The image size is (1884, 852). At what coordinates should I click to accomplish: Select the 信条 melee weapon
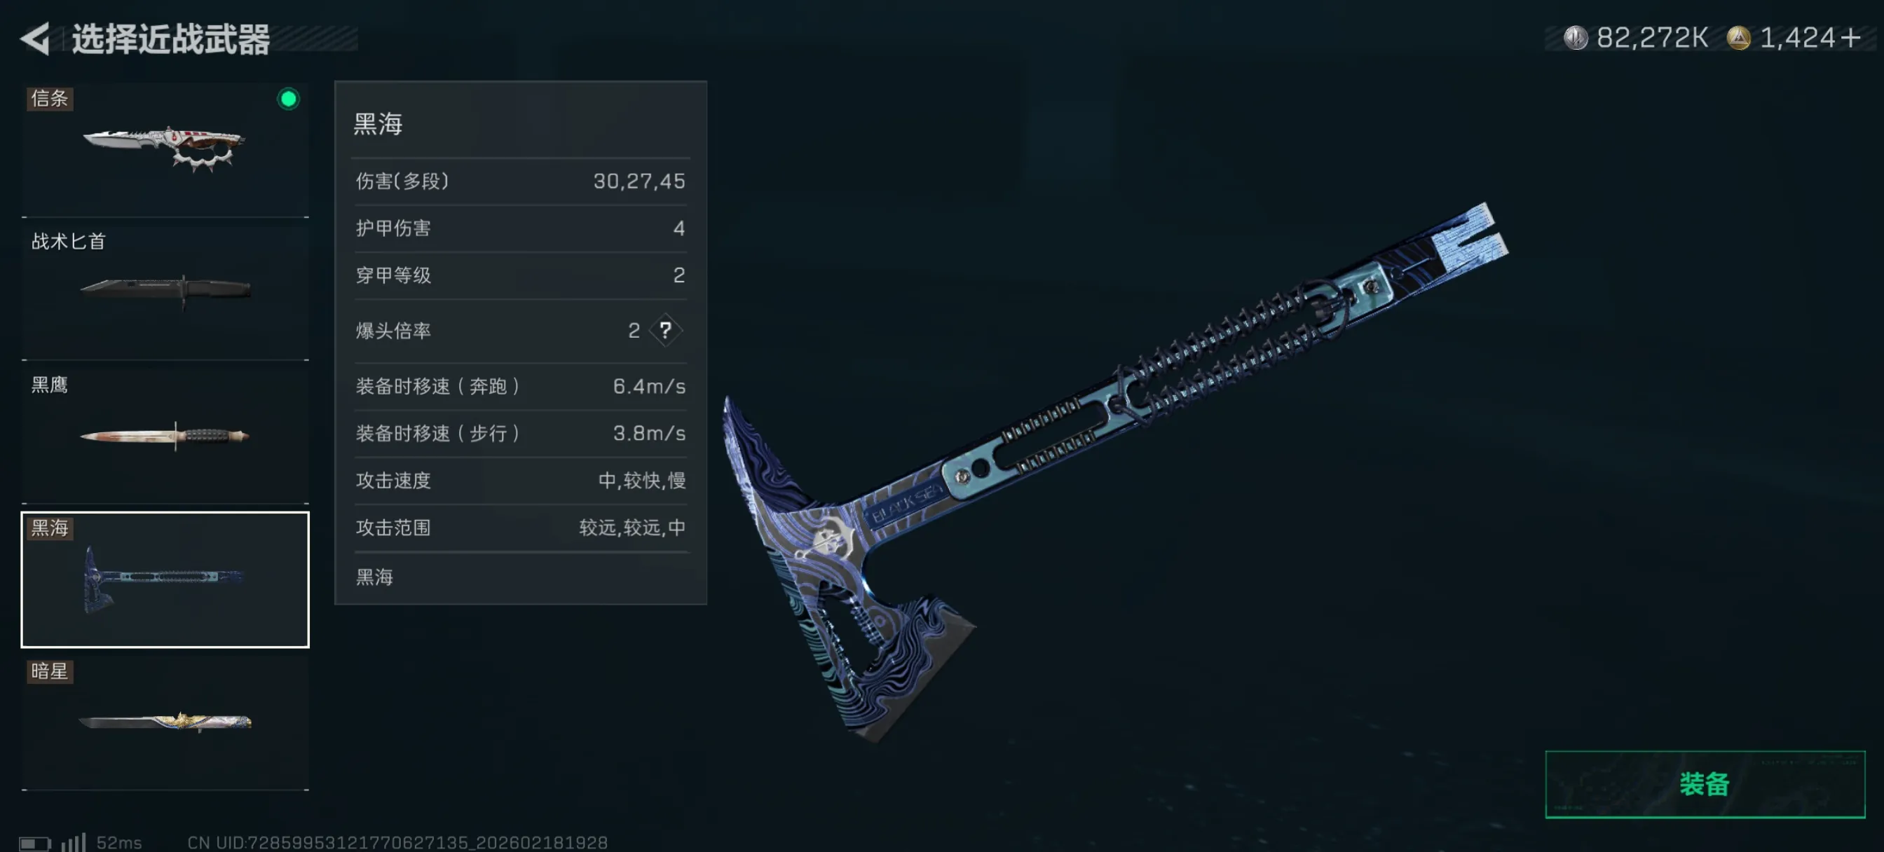click(x=165, y=149)
